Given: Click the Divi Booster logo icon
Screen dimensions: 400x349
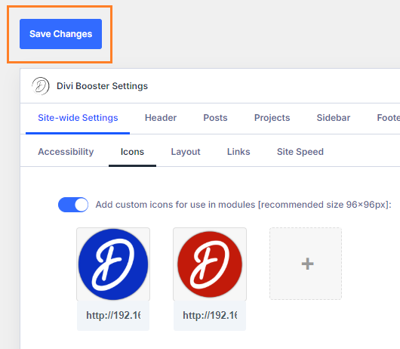Looking at the screenshot, I should (41, 86).
